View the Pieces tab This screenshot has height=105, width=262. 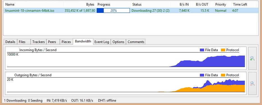(66, 42)
